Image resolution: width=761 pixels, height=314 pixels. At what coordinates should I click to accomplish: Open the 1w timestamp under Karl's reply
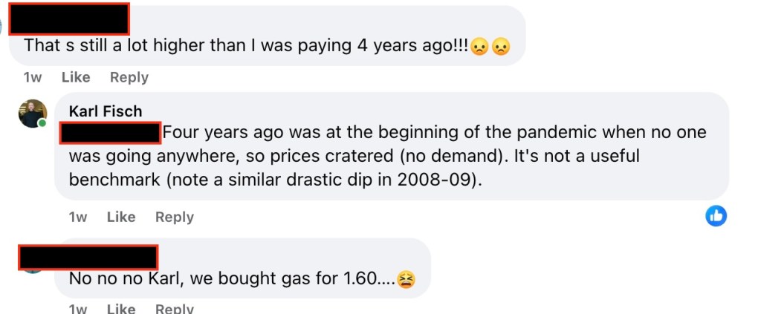click(78, 217)
